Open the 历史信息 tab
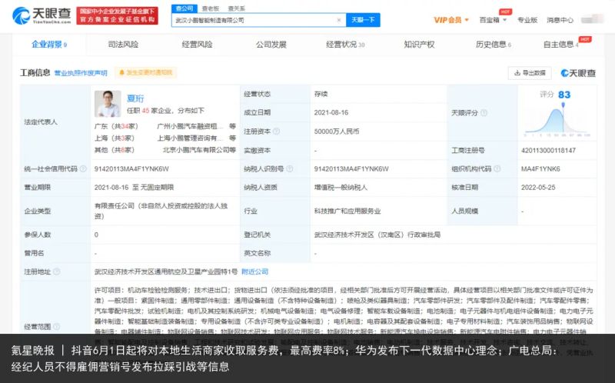The width and height of the screenshot is (615, 383). 493,45
